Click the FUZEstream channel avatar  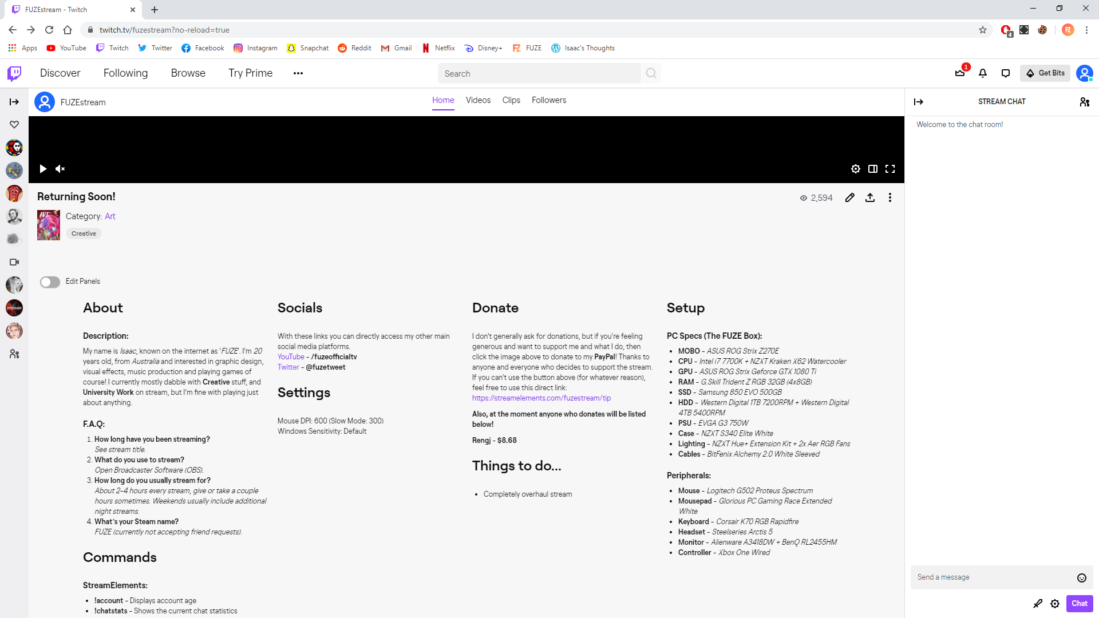45,102
